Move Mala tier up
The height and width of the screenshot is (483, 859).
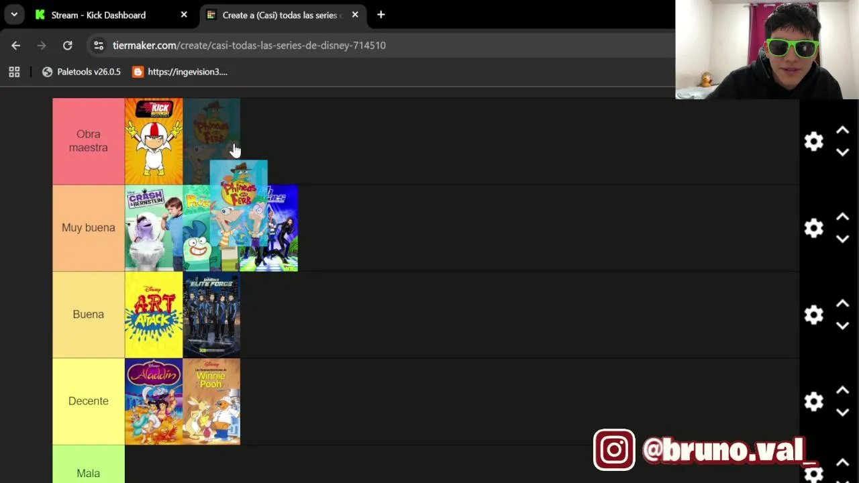pos(843,463)
